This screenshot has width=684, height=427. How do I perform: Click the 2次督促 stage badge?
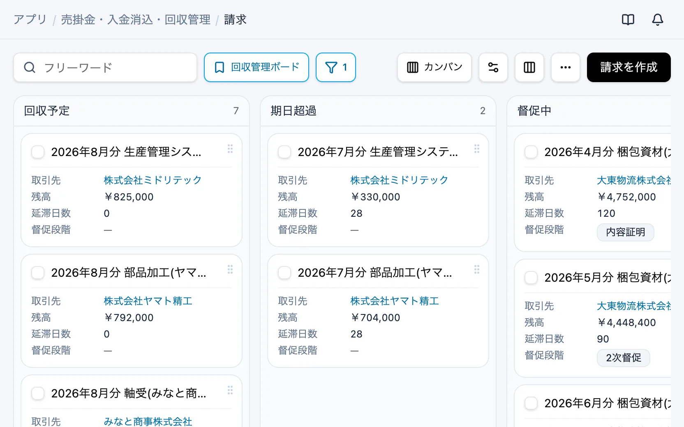623,358
